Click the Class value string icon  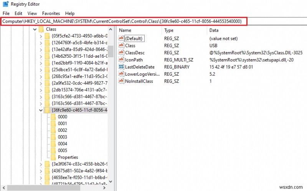tap(121, 45)
